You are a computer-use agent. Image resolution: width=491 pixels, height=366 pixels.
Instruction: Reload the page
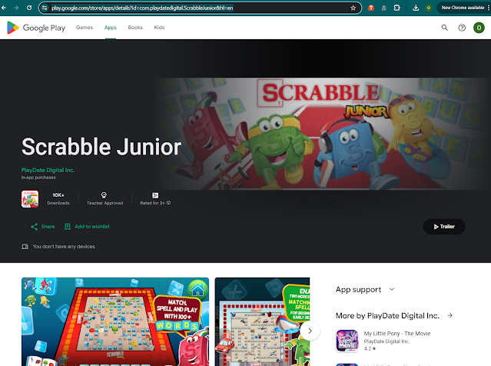coord(29,8)
